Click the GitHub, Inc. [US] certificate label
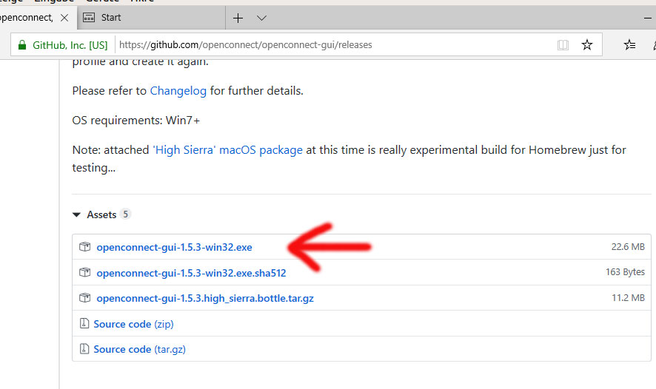 click(x=70, y=45)
